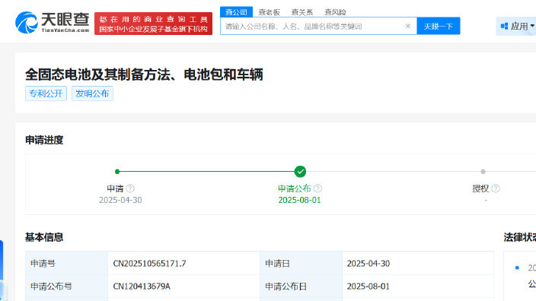Select the 申请号 label cell
Screen dimensions: 536x301
67,264
